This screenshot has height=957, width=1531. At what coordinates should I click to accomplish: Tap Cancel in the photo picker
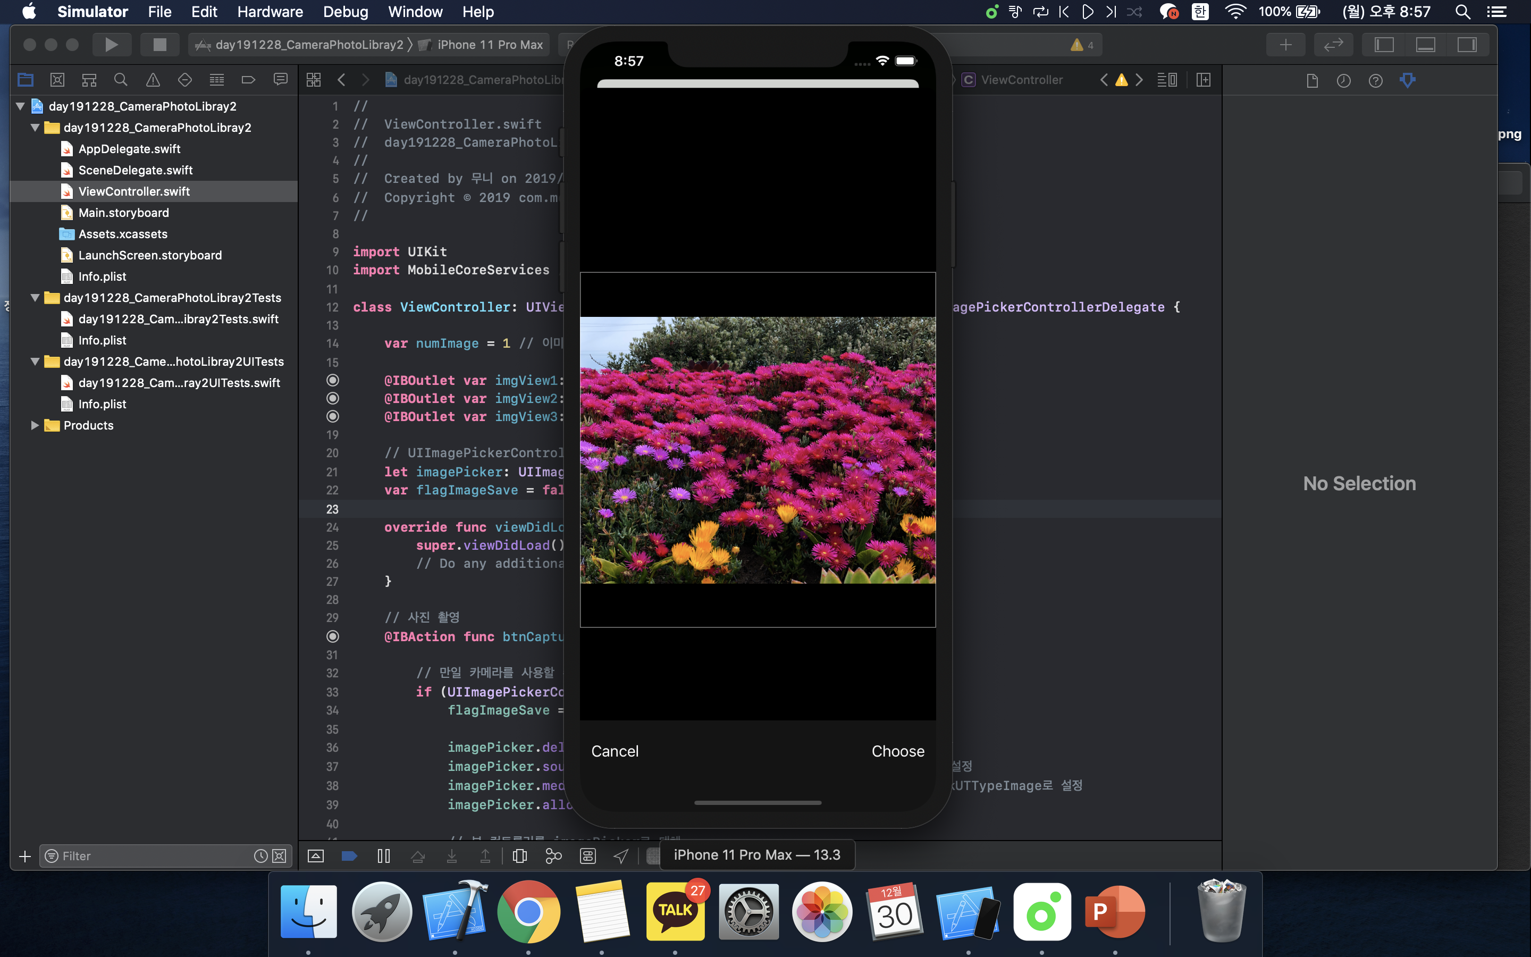615,751
